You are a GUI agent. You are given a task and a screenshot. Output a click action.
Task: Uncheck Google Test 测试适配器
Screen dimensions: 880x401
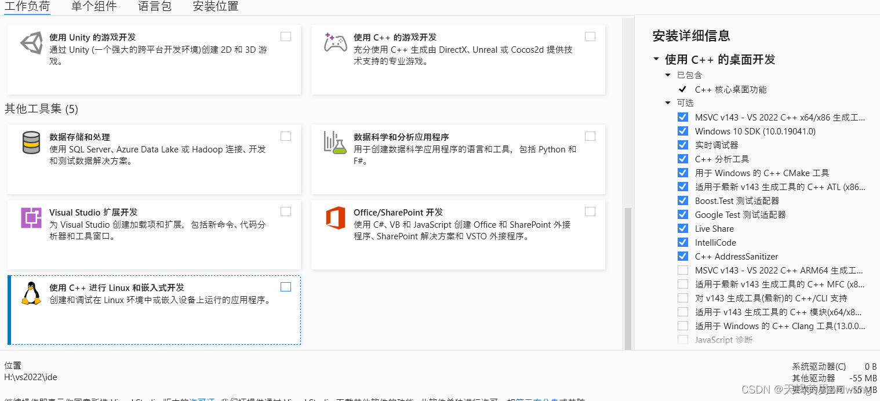tap(683, 214)
